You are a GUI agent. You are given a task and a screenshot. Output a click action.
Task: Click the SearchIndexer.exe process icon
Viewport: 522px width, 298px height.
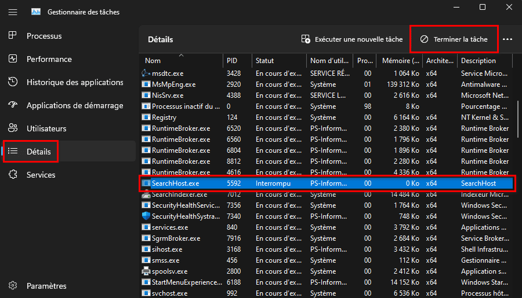pos(146,194)
